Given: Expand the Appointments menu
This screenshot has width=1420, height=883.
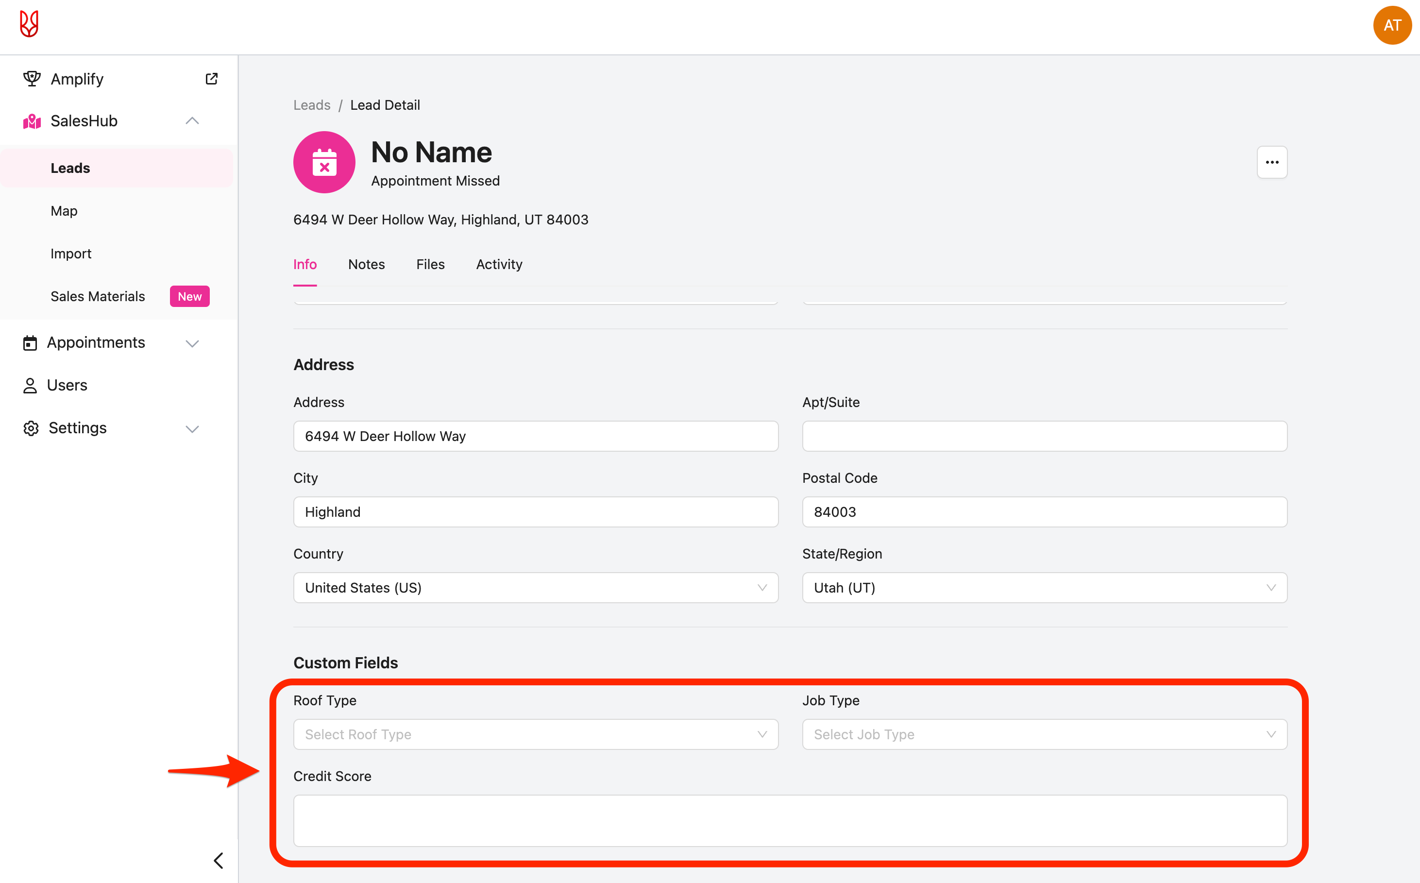Looking at the screenshot, I should point(192,343).
